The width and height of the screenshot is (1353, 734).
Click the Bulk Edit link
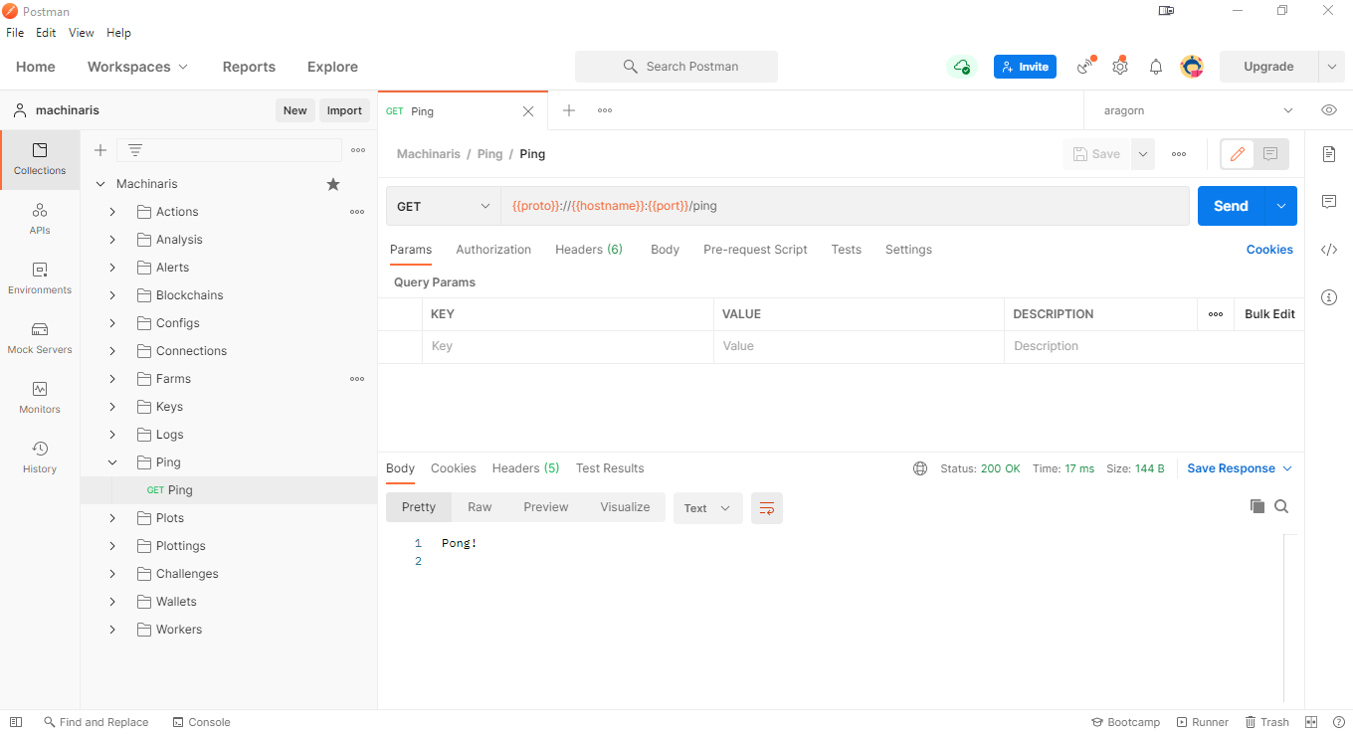point(1269,314)
